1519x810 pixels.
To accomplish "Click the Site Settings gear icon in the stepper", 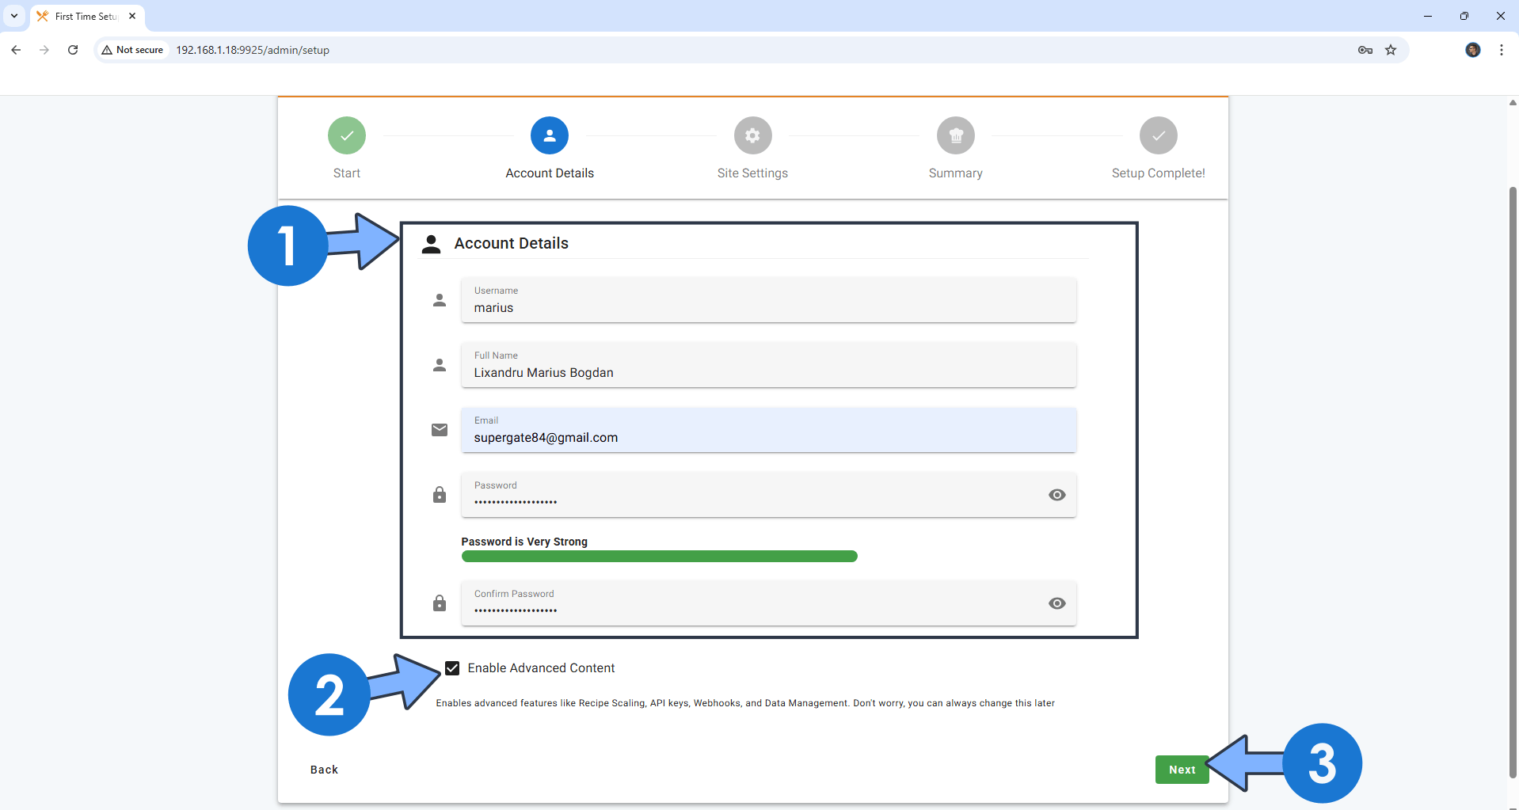I will (x=752, y=135).
